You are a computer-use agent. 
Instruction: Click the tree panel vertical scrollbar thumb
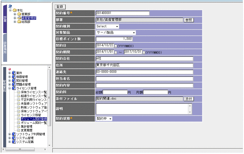point(49,97)
